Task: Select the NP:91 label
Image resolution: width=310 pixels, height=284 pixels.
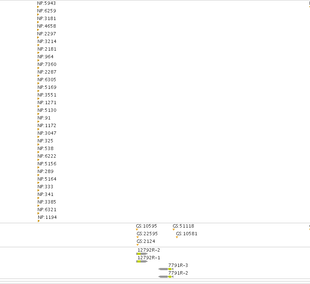Action: [44, 118]
